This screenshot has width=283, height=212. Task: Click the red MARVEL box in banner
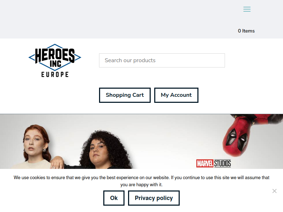tap(205, 164)
